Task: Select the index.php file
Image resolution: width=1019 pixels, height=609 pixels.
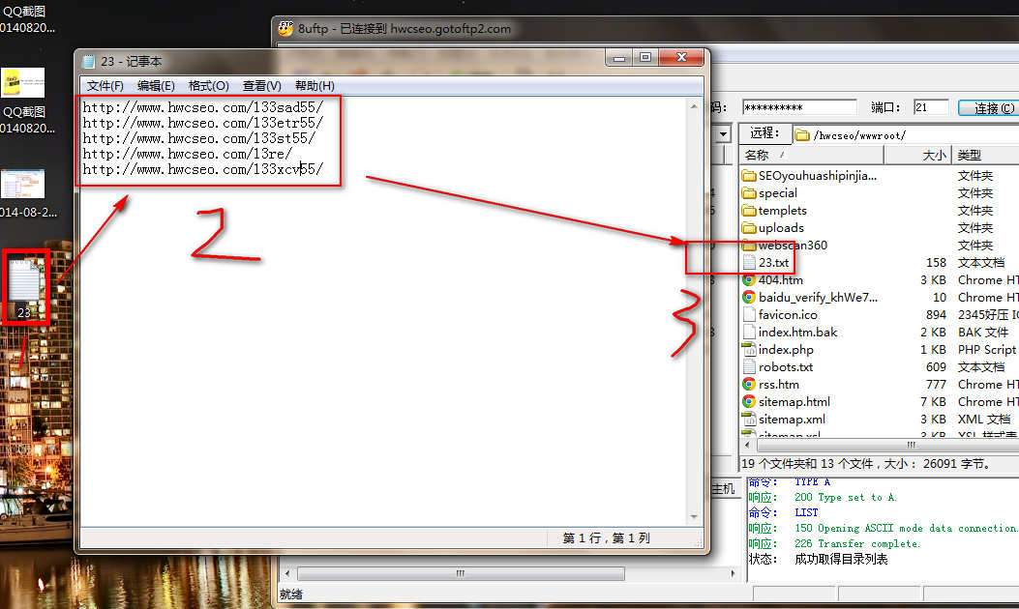Action: (785, 350)
